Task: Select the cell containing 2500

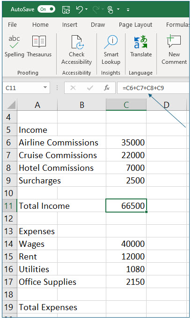Action: (126, 180)
